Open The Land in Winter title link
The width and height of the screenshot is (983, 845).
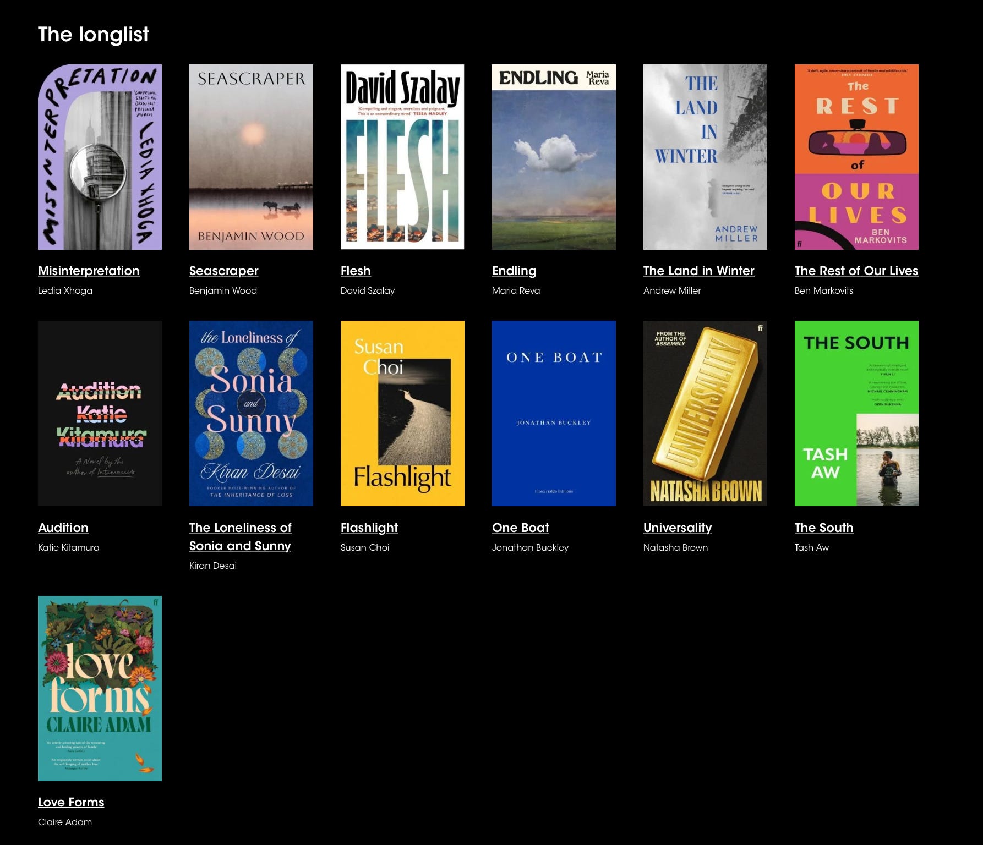tap(698, 271)
